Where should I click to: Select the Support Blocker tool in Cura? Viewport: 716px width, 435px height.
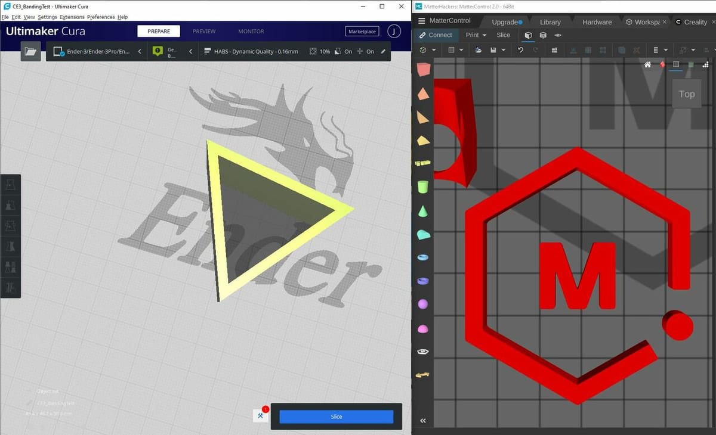10,287
